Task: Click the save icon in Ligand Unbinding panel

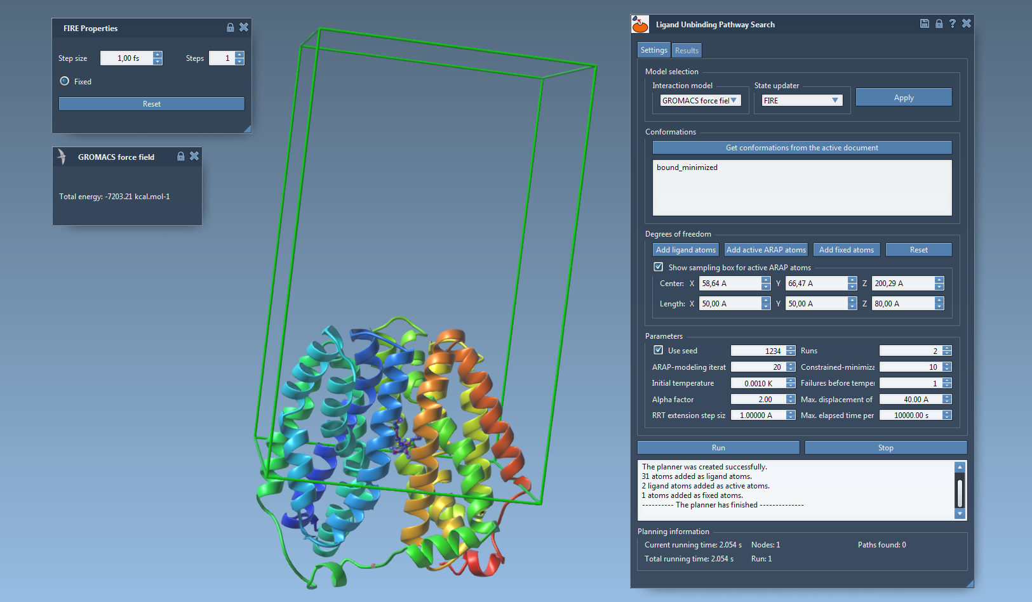Action: pos(925,23)
